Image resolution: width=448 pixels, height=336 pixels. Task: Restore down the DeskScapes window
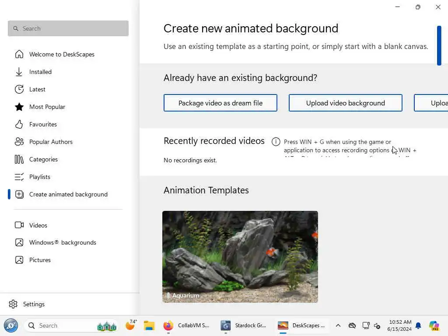click(x=418, y=7)
